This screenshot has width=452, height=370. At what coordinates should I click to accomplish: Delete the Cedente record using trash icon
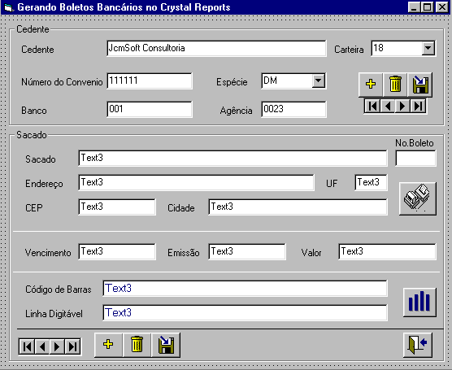point(395,85)
